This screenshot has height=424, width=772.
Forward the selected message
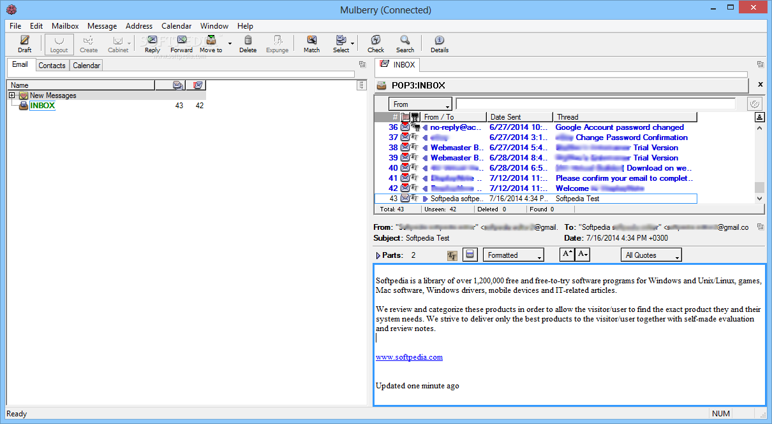181,44
